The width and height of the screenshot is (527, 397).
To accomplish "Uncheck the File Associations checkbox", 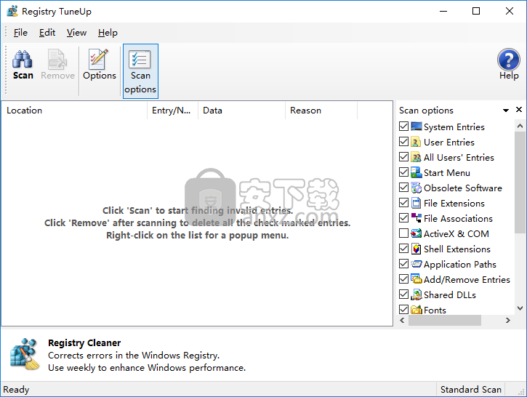I will [403, 218].
